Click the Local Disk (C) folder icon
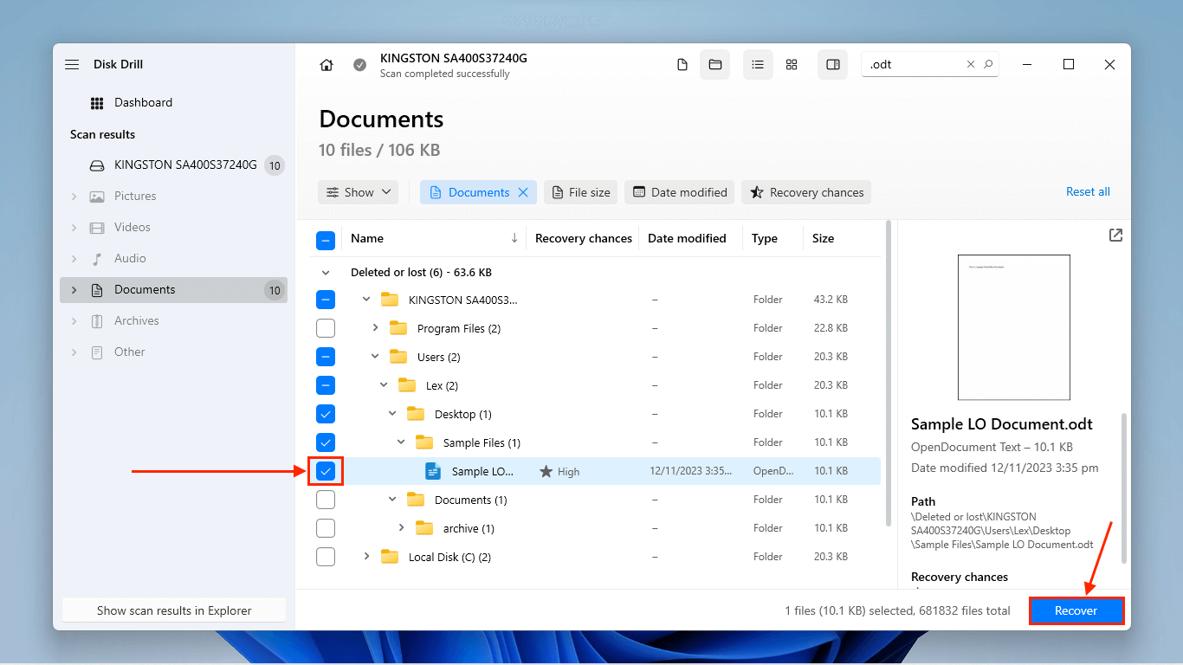The image size is (1183, 665). [390, 557]
